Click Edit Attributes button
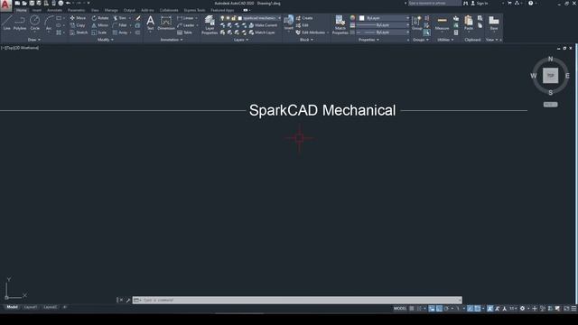 [311, 32]
